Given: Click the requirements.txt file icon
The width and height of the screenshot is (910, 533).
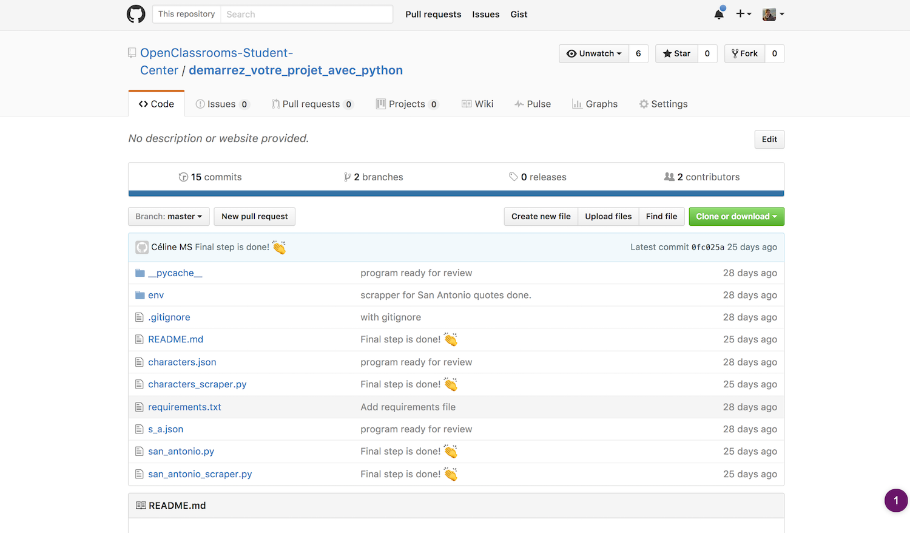Looking at the screenshot, I should pyautogui.click(x=140, y=407).
